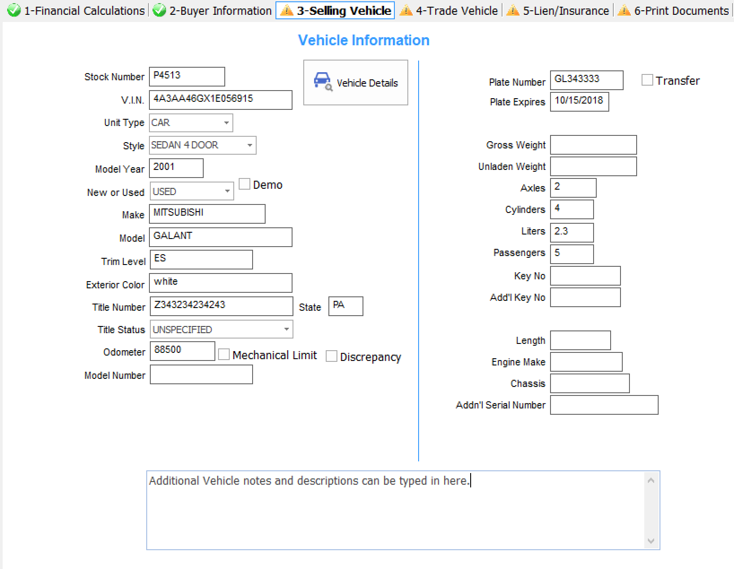
Task: Click the car icon on Vehicle Details
Action: click(322, 81)
